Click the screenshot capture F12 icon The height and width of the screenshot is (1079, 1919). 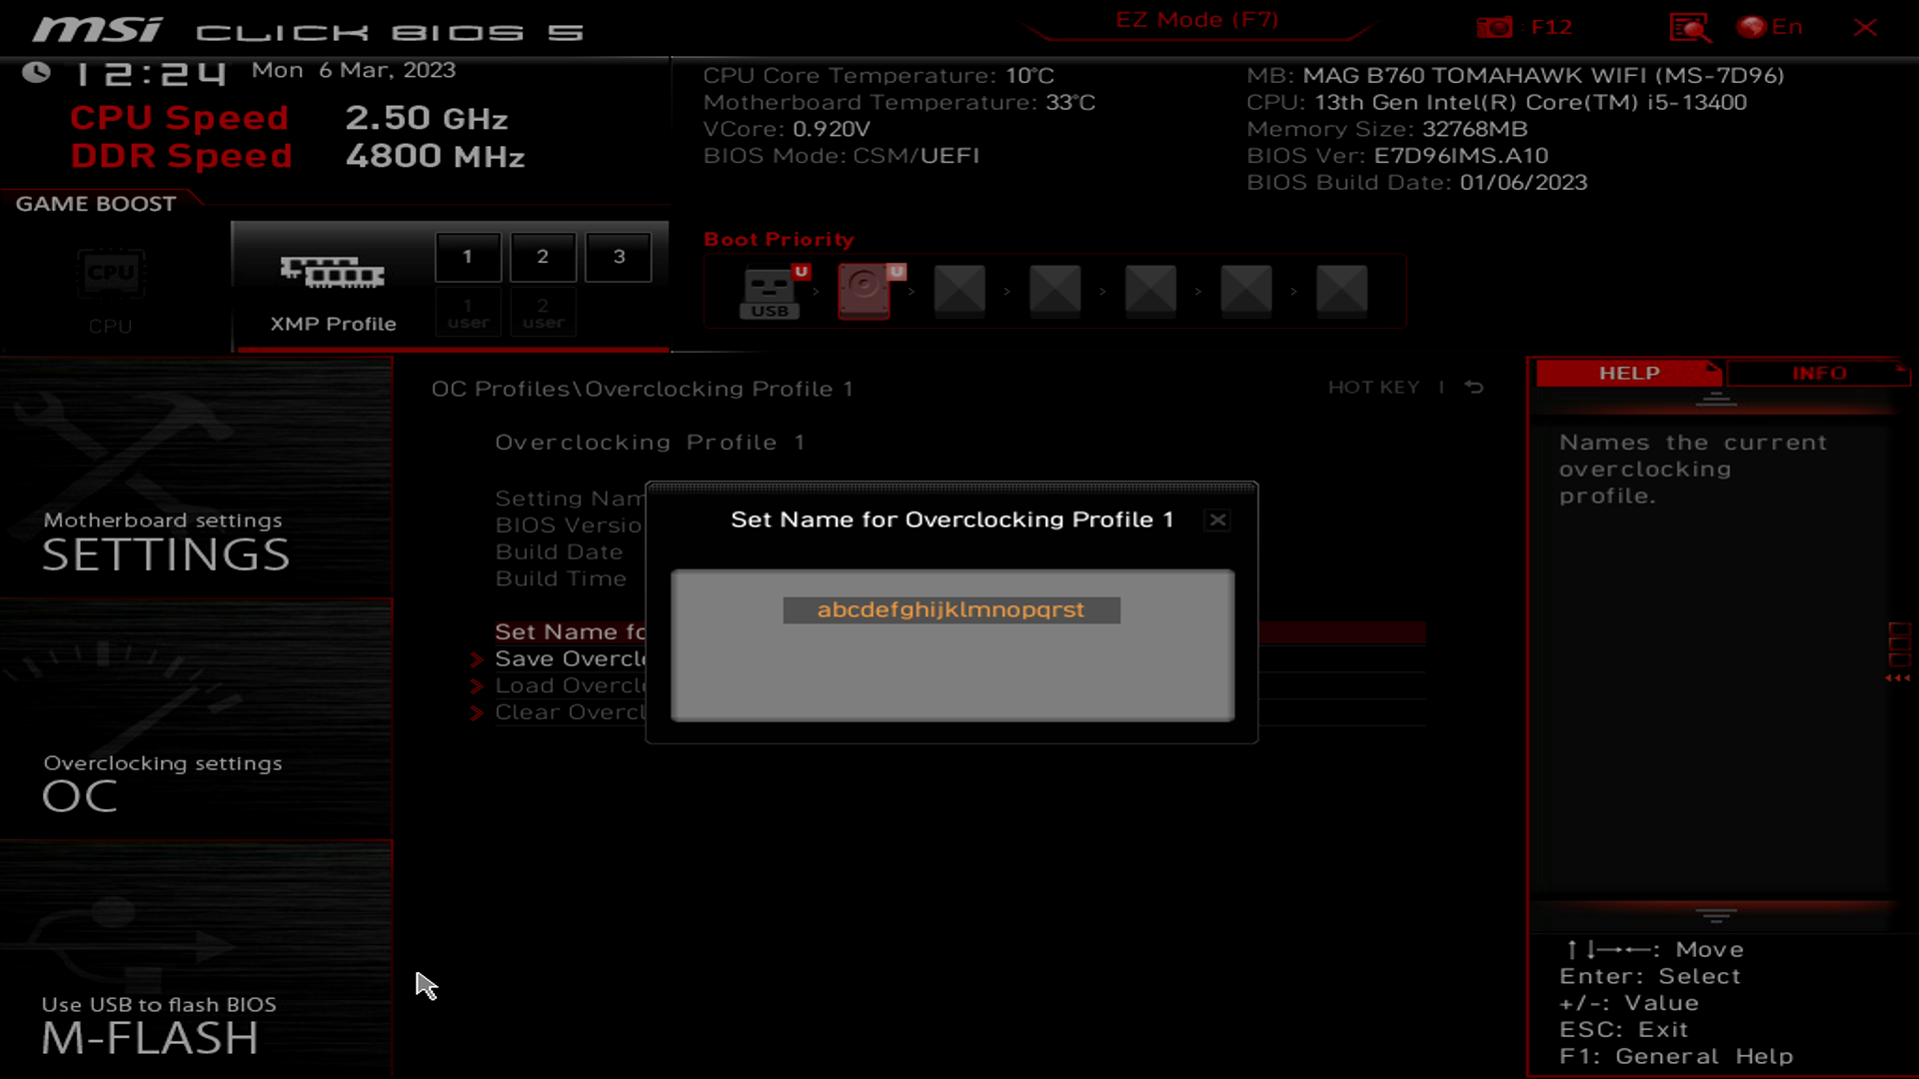coord(1496,26)
